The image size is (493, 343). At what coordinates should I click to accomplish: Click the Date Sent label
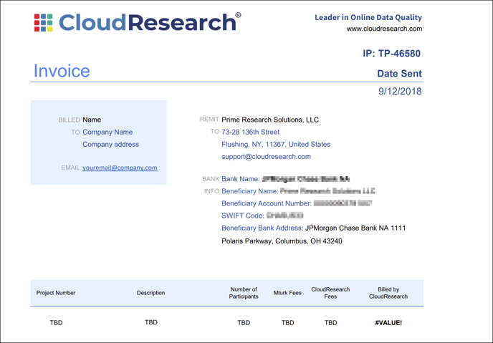coord(399,74)
